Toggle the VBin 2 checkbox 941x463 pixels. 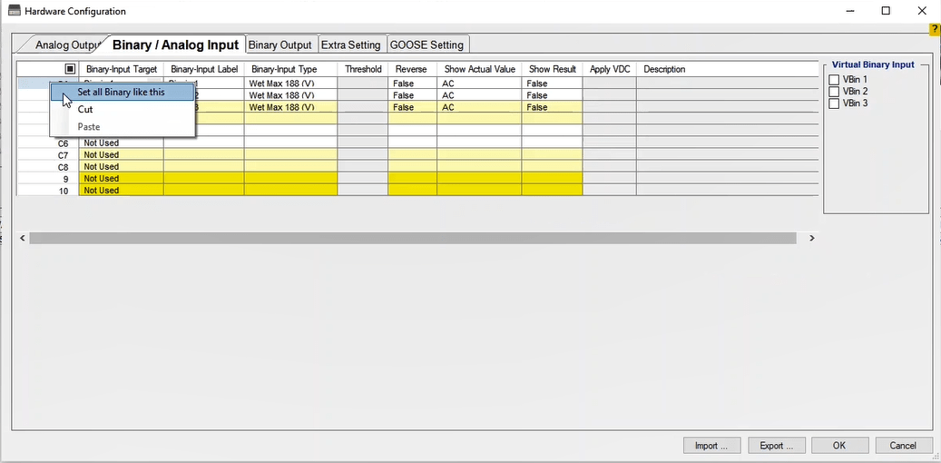point(834,92)
